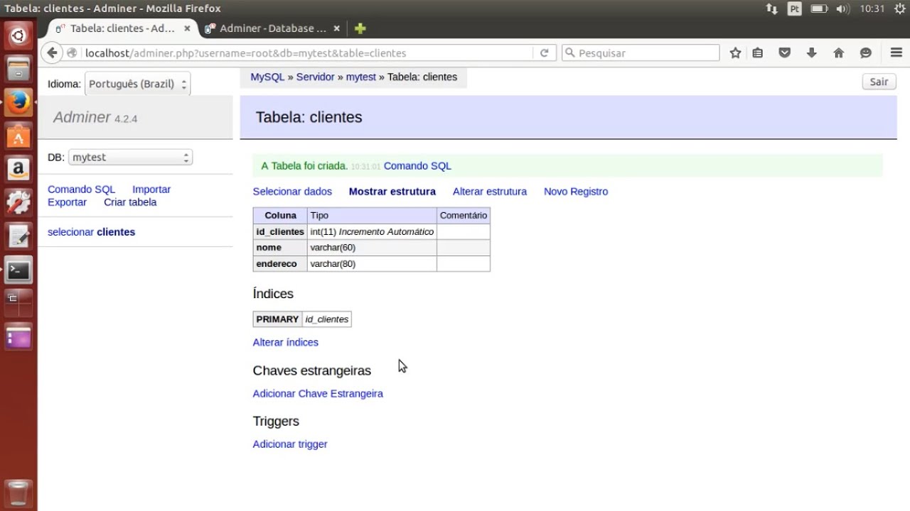Open the Amazon launcher icon
The height and width of the screenshot is (511, 910).
18,170
